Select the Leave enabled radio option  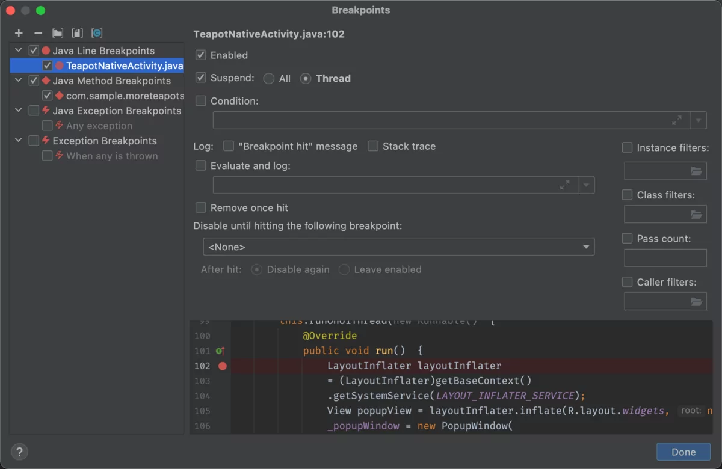344,269
